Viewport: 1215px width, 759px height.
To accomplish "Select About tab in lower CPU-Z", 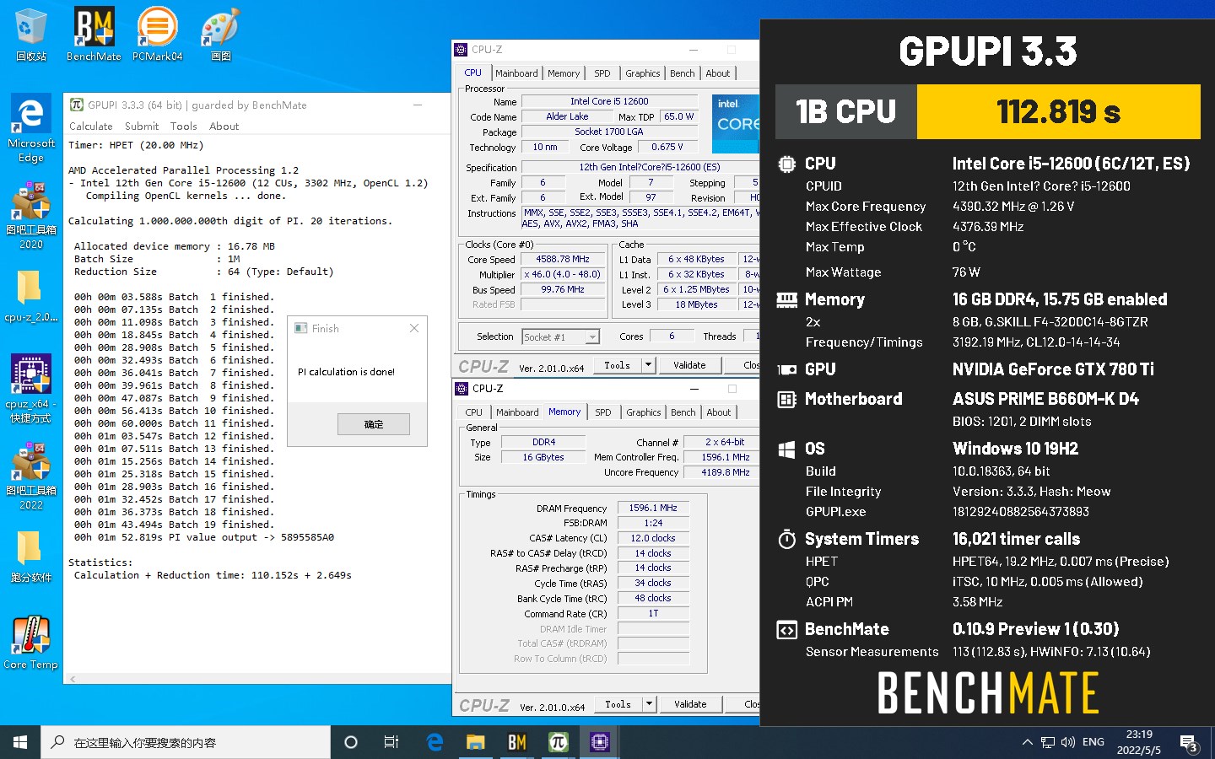I will tap(719, 412).
